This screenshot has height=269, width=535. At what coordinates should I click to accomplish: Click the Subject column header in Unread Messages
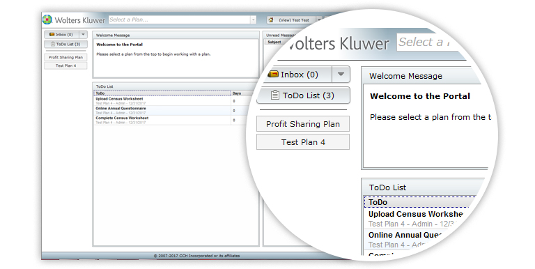[x=274, y=42]
